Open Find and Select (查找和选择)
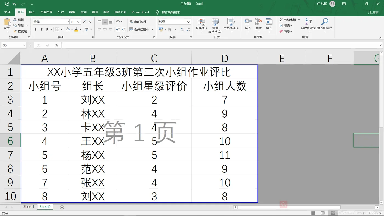 (325, 25)
